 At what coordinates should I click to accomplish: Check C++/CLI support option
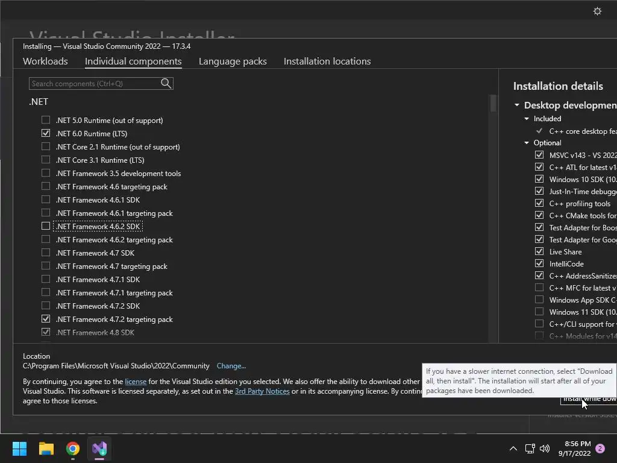pos(539,324)
